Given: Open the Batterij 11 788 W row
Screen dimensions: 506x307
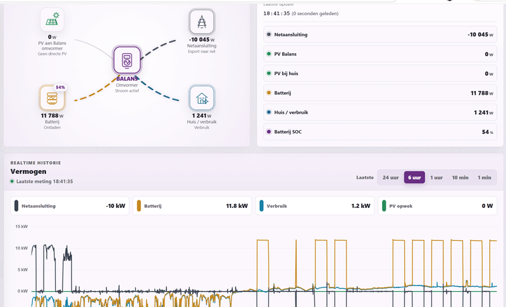Looking at the screenshot, I should point(380,93).
